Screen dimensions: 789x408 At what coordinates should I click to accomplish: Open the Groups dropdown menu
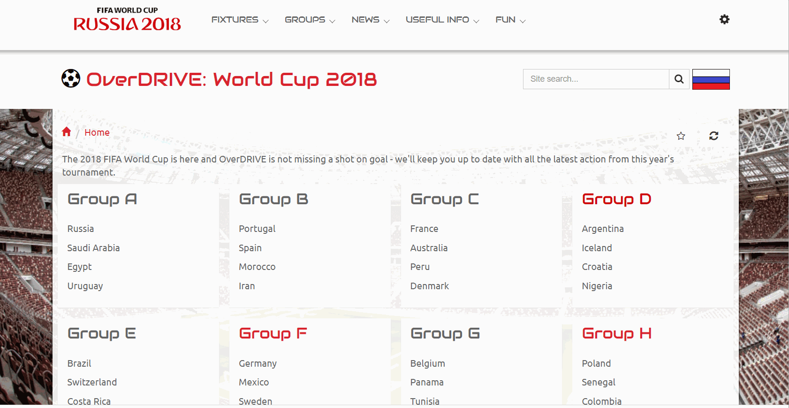point(310,20)
